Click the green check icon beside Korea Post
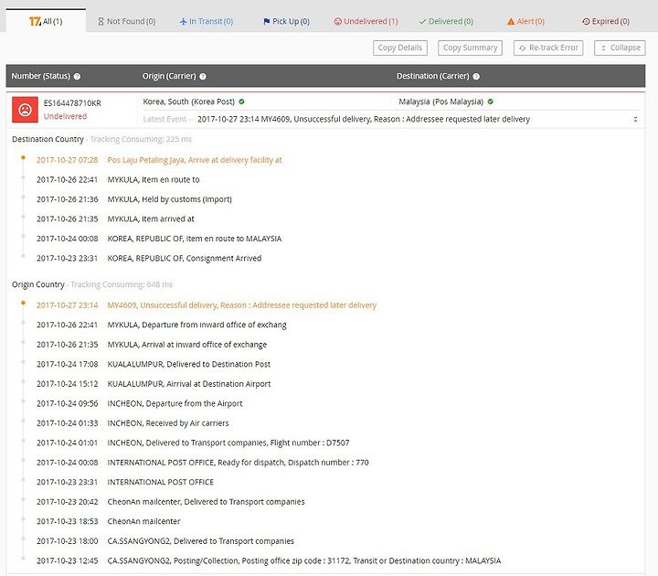Screen dimensions: 658x576 click(x=241, y=101)
